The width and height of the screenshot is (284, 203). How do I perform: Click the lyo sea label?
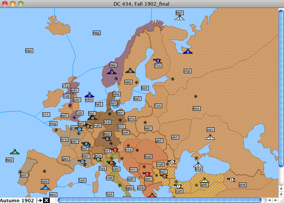(x=82, y=180)
